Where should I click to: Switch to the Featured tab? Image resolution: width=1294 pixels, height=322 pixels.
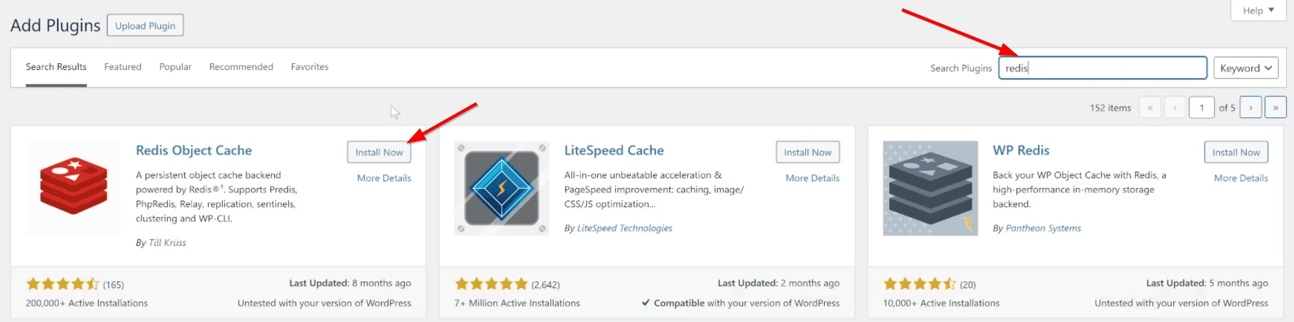pyautogui.click(x=123, y=67)
